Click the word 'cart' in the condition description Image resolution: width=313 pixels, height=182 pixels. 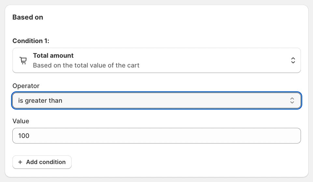134,65
